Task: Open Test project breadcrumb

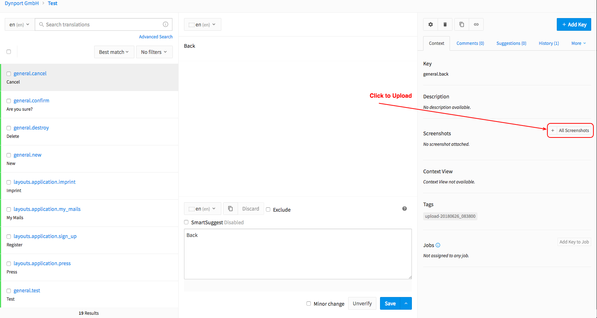Action: (x=53, y=3)
